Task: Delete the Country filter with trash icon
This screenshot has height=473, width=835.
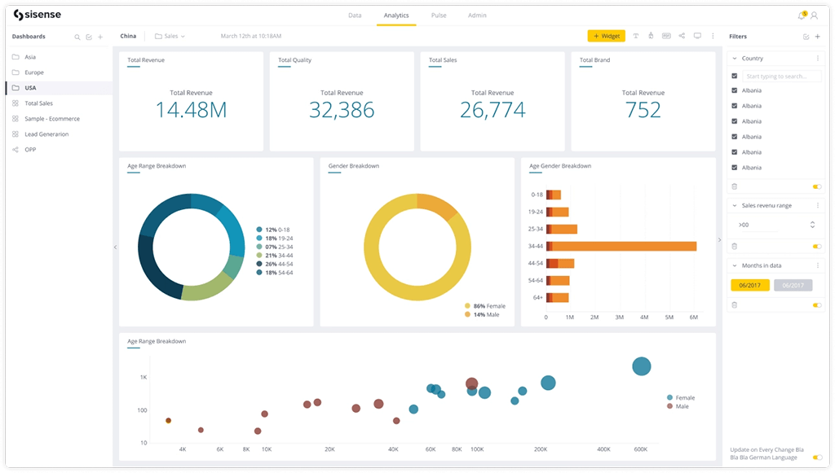Action: (x=735, y=186)
